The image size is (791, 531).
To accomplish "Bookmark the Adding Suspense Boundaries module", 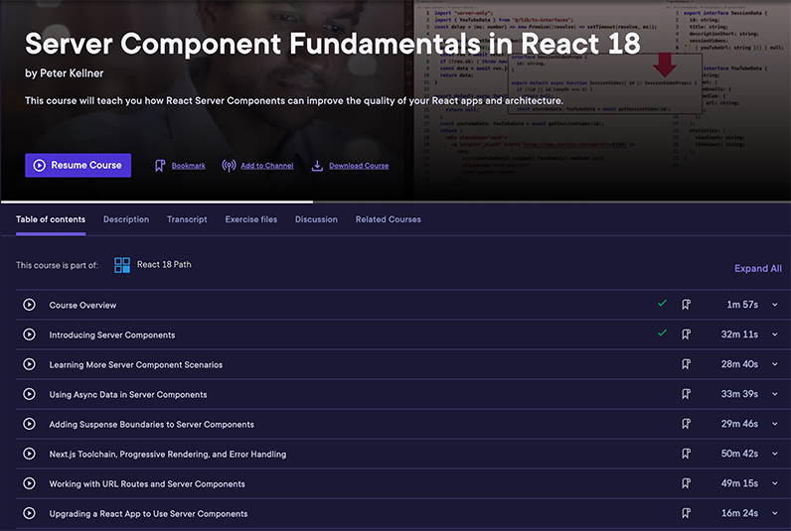I will 686,424.
